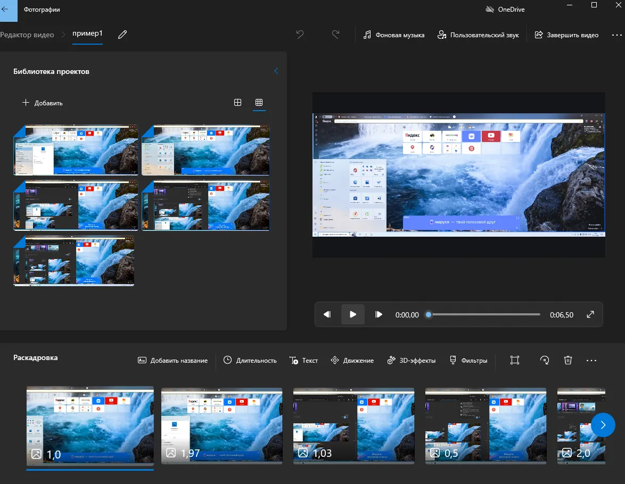The height and width of the screenshot is (484, 625).
Task: Select the fifth library thumbnail at bottom
Action: [x=74, y=261]
